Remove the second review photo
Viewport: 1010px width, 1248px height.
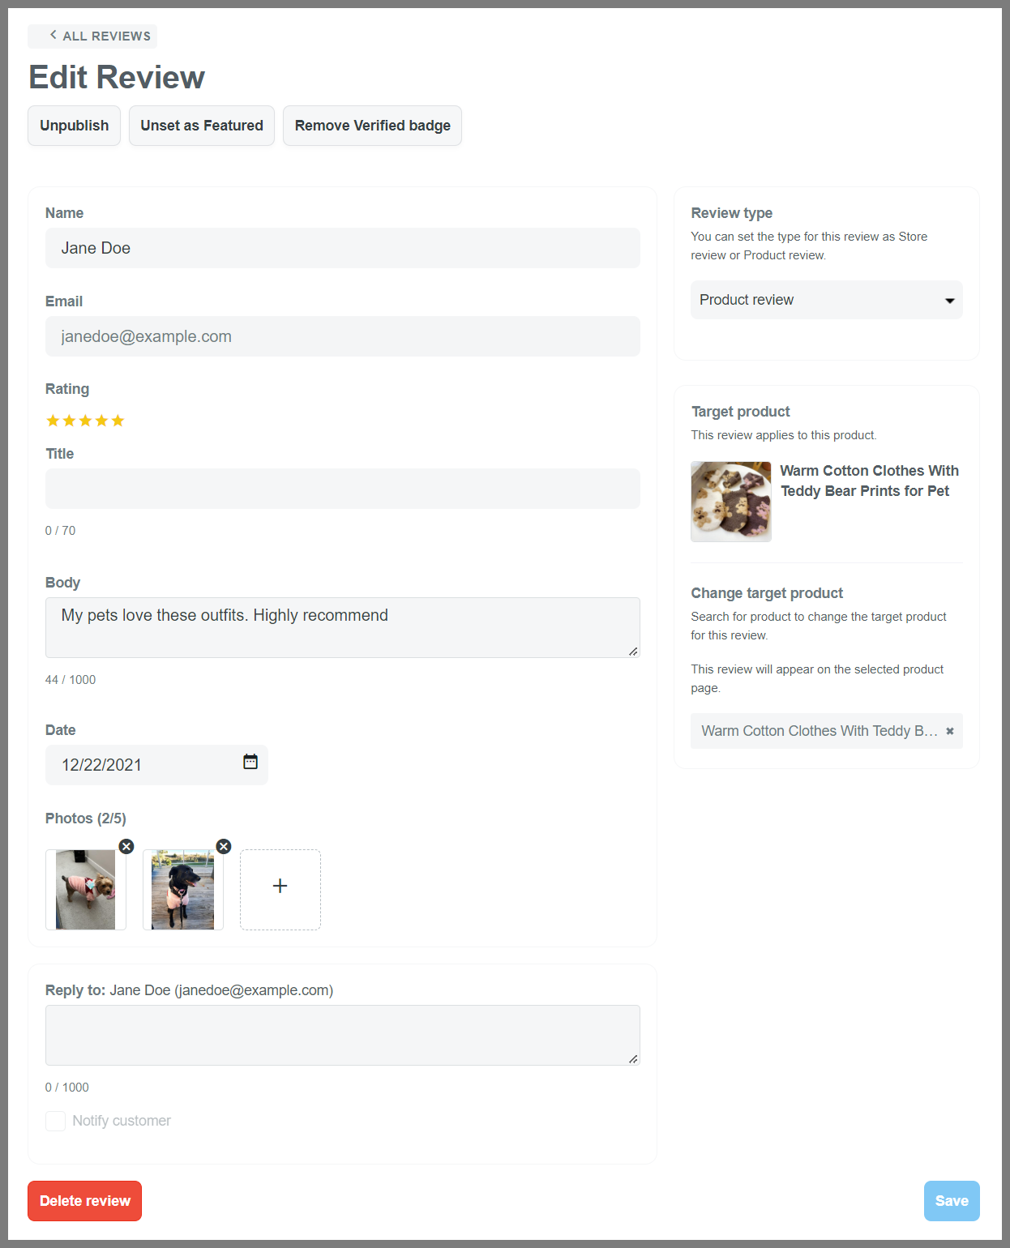pyautogui.click(x=224, y=846)
